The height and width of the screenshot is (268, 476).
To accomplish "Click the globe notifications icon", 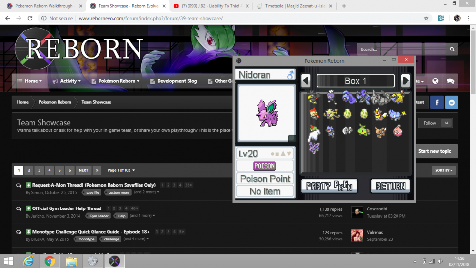I will pyautogui.click(x=436, y=81).
